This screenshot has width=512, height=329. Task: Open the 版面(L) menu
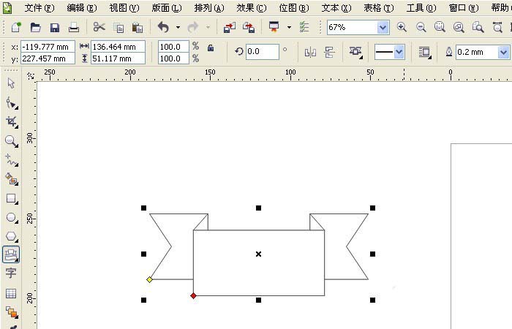coord(167,7)
